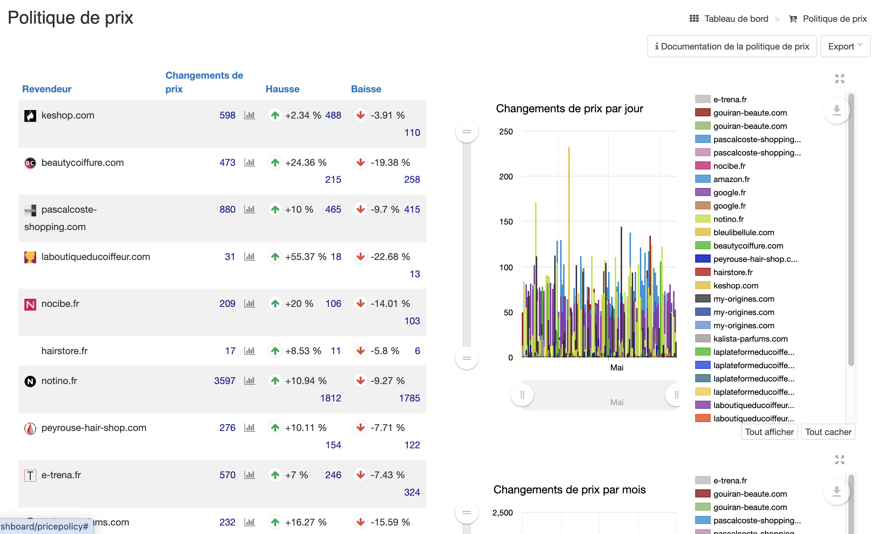Click the green up arrow for notino.fr
This screenshot has height=534, width=876.
click(x=275, y=381)
